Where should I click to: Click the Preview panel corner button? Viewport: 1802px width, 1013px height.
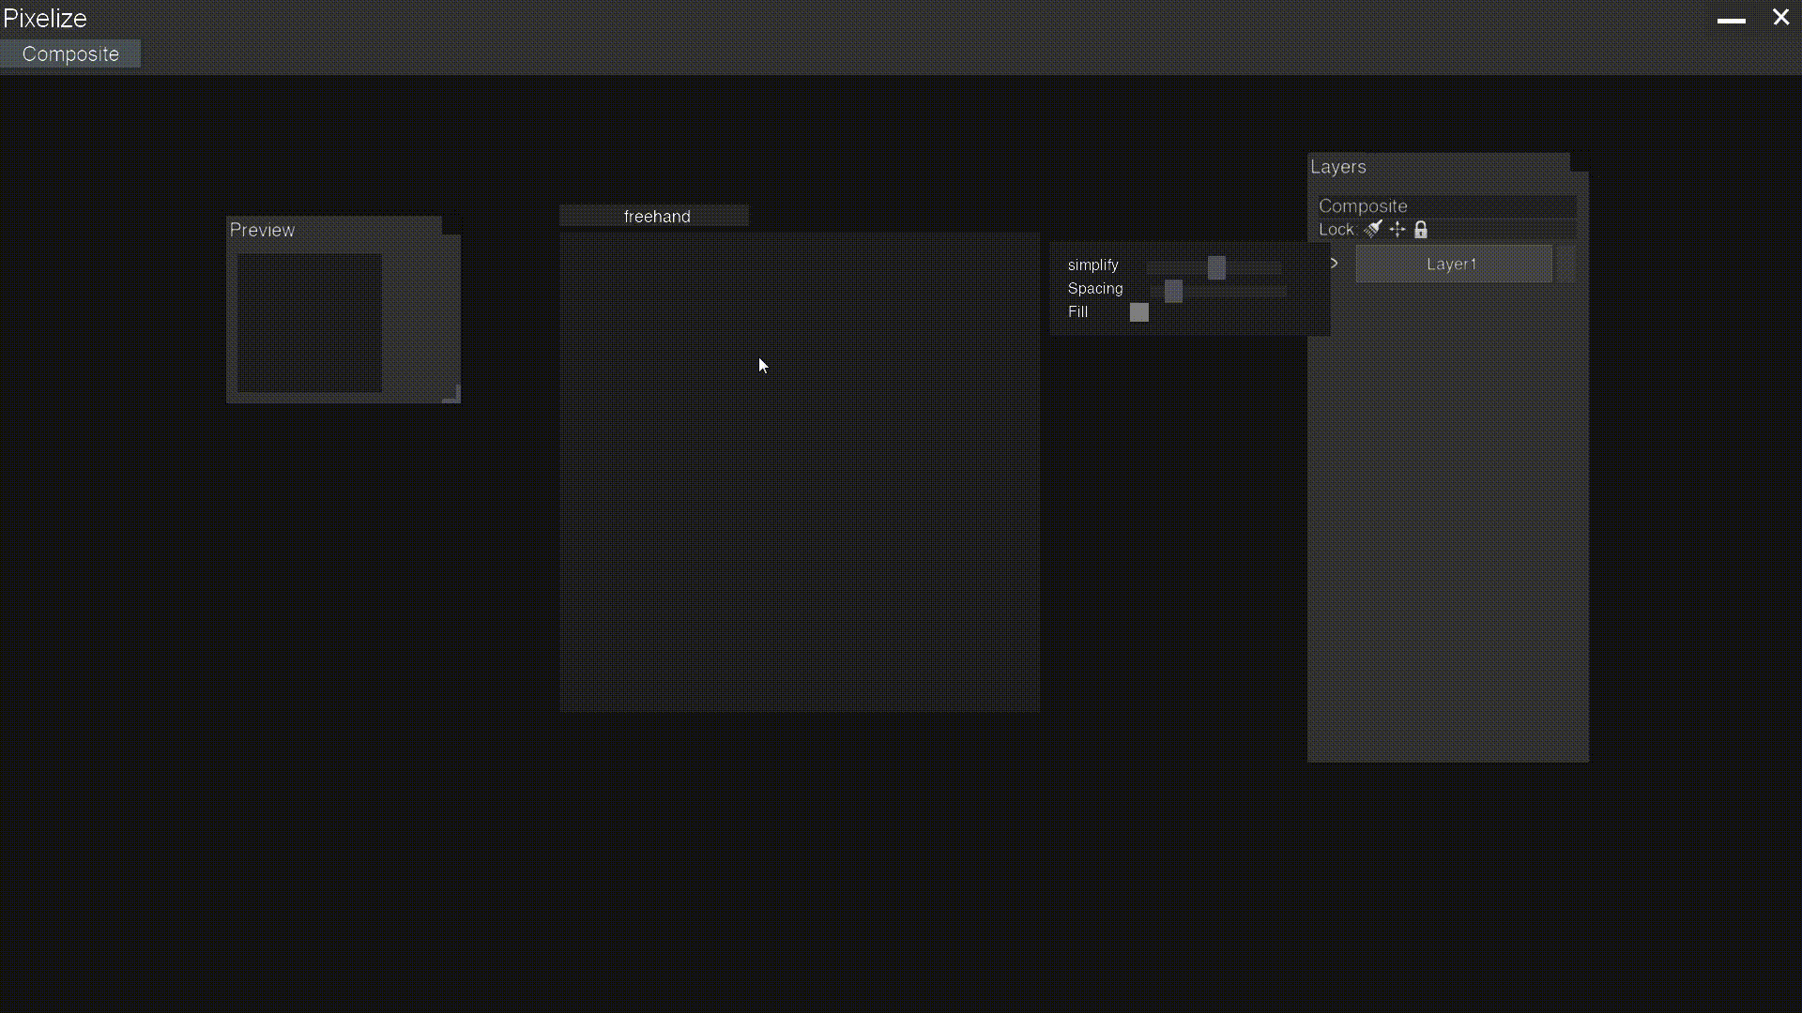click(451, 225)
